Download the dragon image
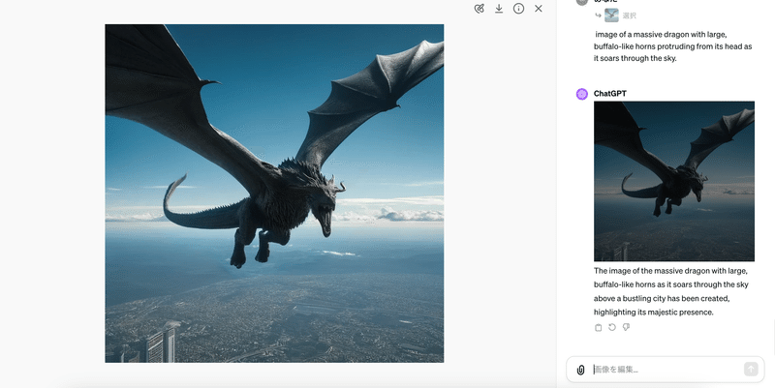Screen dimensions: 775x388 point(499,9)
